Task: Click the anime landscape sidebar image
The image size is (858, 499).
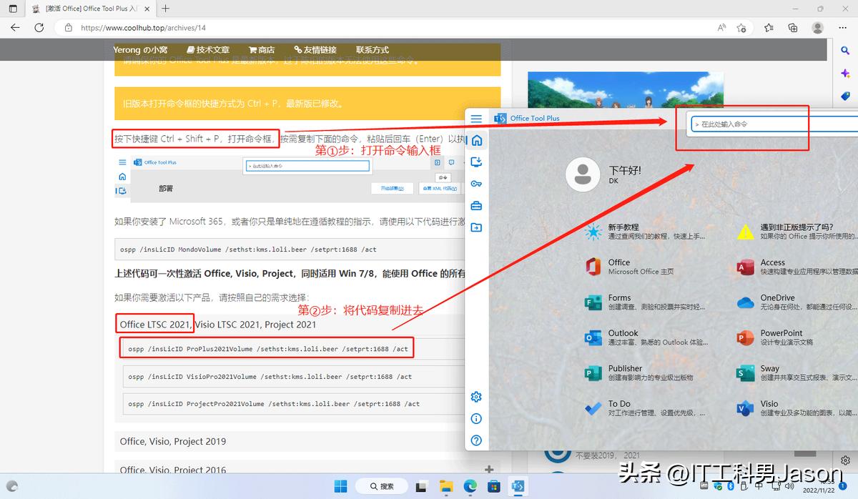Action: [x=626, y=89]
